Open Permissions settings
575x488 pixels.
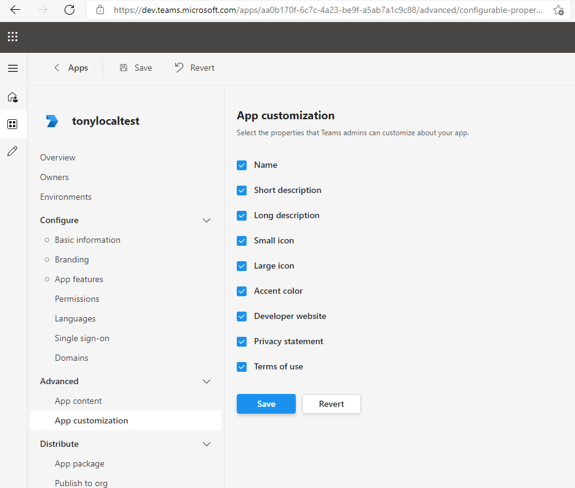[x=77, y=299]
